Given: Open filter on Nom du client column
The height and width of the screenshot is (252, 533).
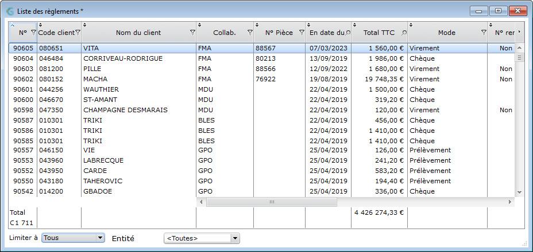Looking at the screenshot, I should pyautogui.click(x=192, y=33).
